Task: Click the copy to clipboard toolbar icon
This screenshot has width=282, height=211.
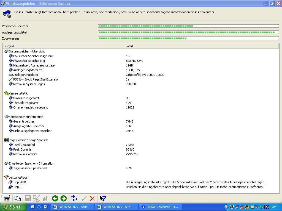Action: tap(17, 198)
